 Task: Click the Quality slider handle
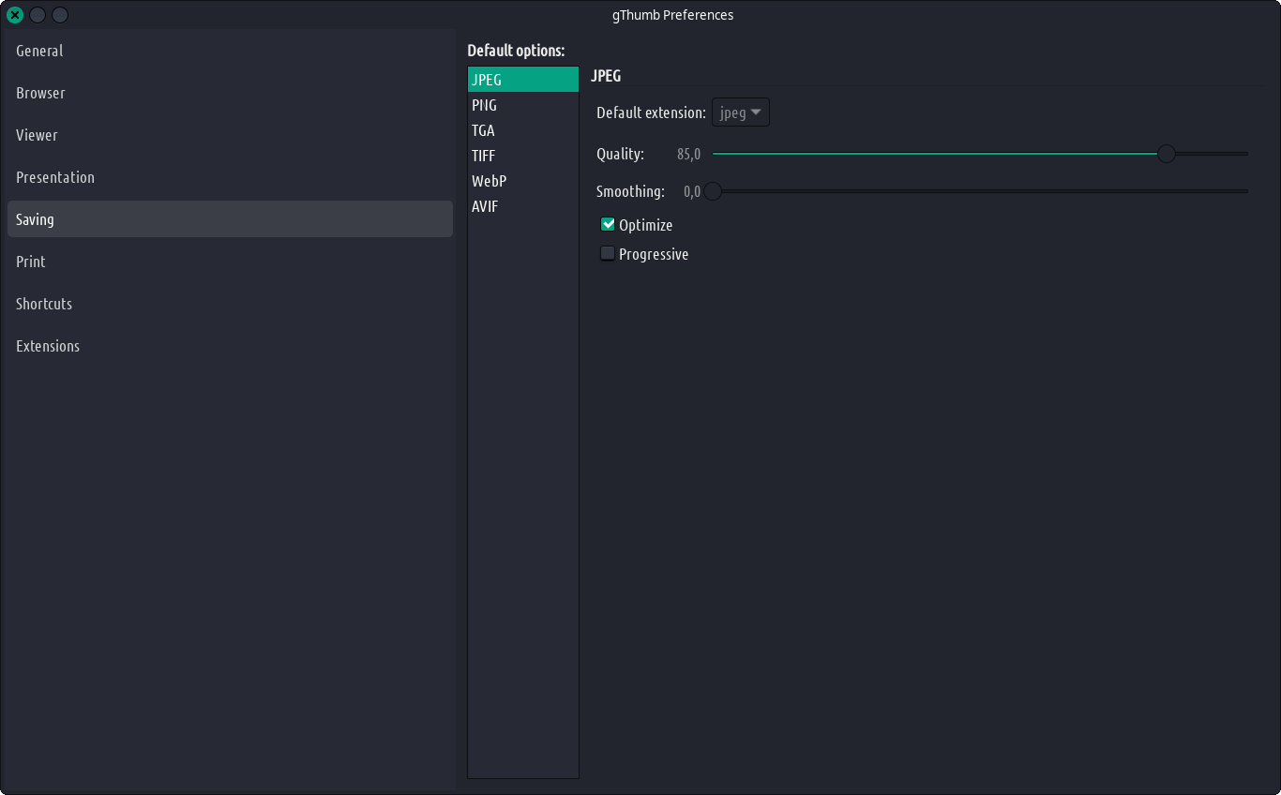1167,154
